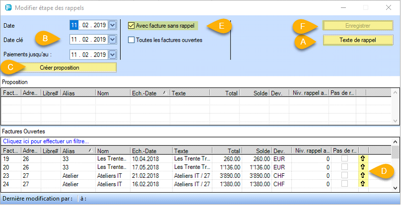Click the application icon in title bar
Viewport: 401px width, 205px height.
(7, 7)
